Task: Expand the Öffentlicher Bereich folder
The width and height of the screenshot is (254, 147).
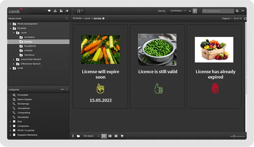Action: [x=14, y=64]
